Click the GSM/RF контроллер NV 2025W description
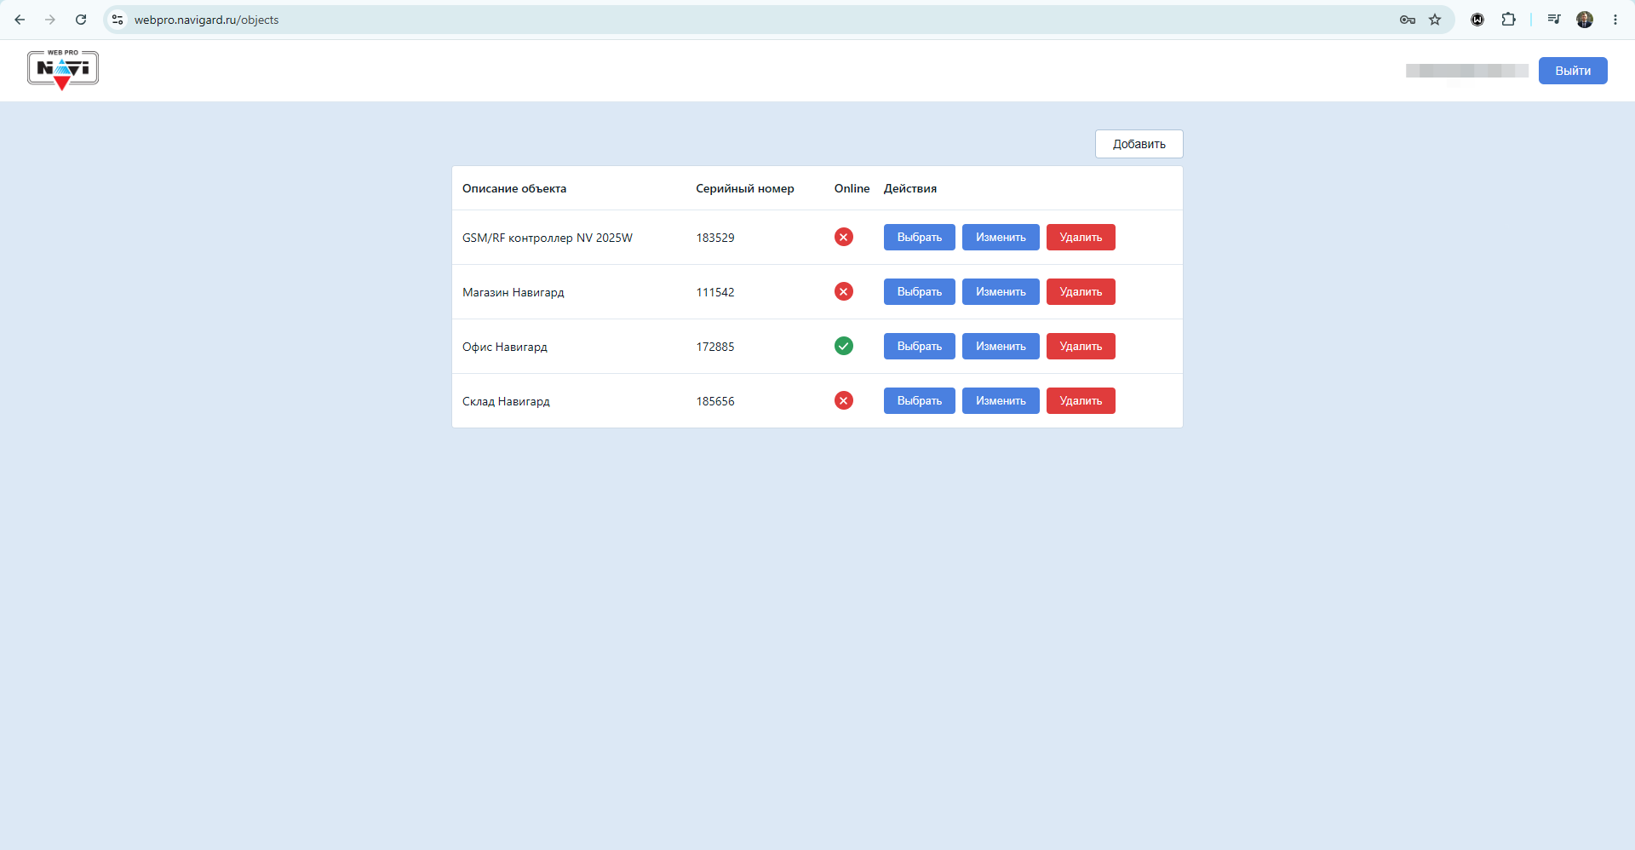 click(x=548, y=238)
